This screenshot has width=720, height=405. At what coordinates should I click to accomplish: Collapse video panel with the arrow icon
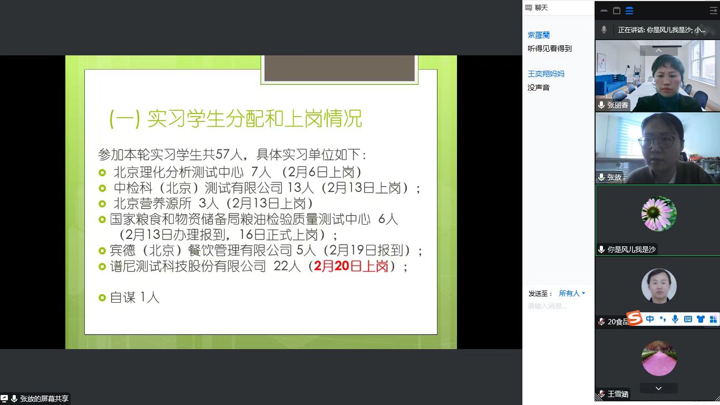[x=713, y=11]
